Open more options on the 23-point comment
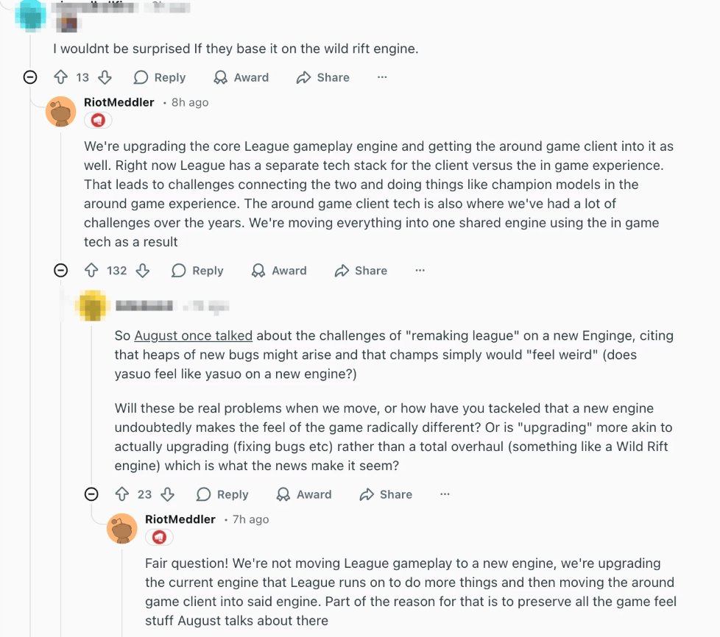 pos(445,494)
